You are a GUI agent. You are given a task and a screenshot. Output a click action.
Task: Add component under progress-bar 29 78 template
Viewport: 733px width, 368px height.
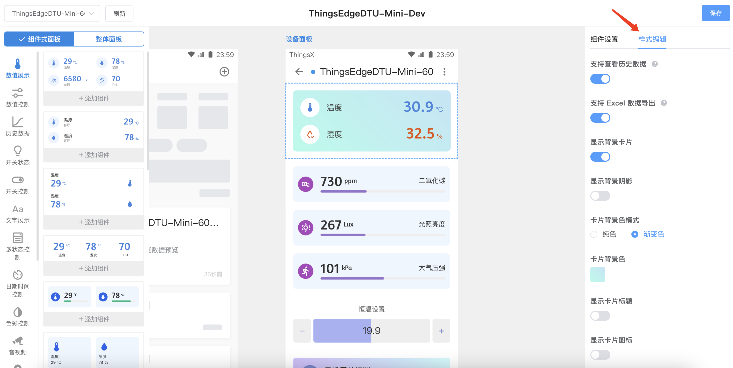point(94,319)
